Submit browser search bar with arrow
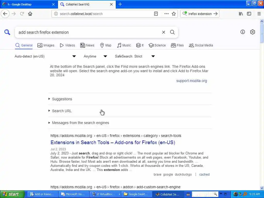Image resolution: width=264 pixels, height=198 pixels. tap(215, 14)
